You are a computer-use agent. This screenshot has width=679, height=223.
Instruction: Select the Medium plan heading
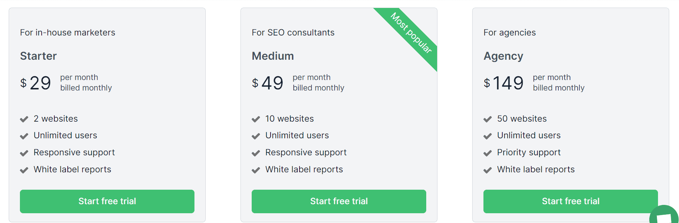pos(273,56)
